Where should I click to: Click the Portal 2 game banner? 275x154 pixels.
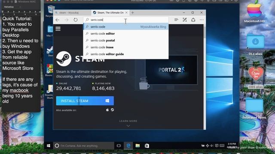(x=171, y=70)
